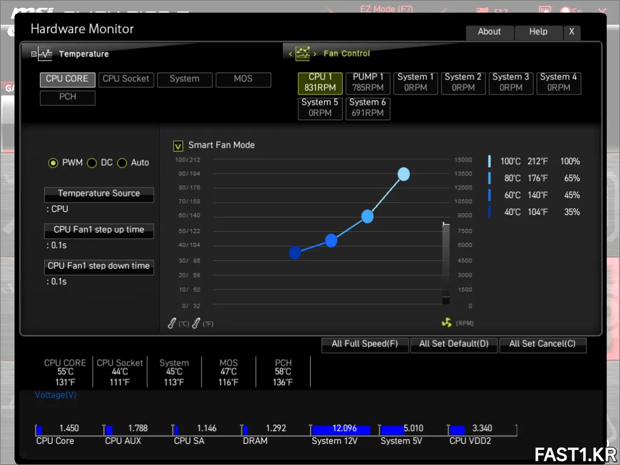Click the PCH 58°C temperature reading
The image size is (620, 465).
[283, 372]
